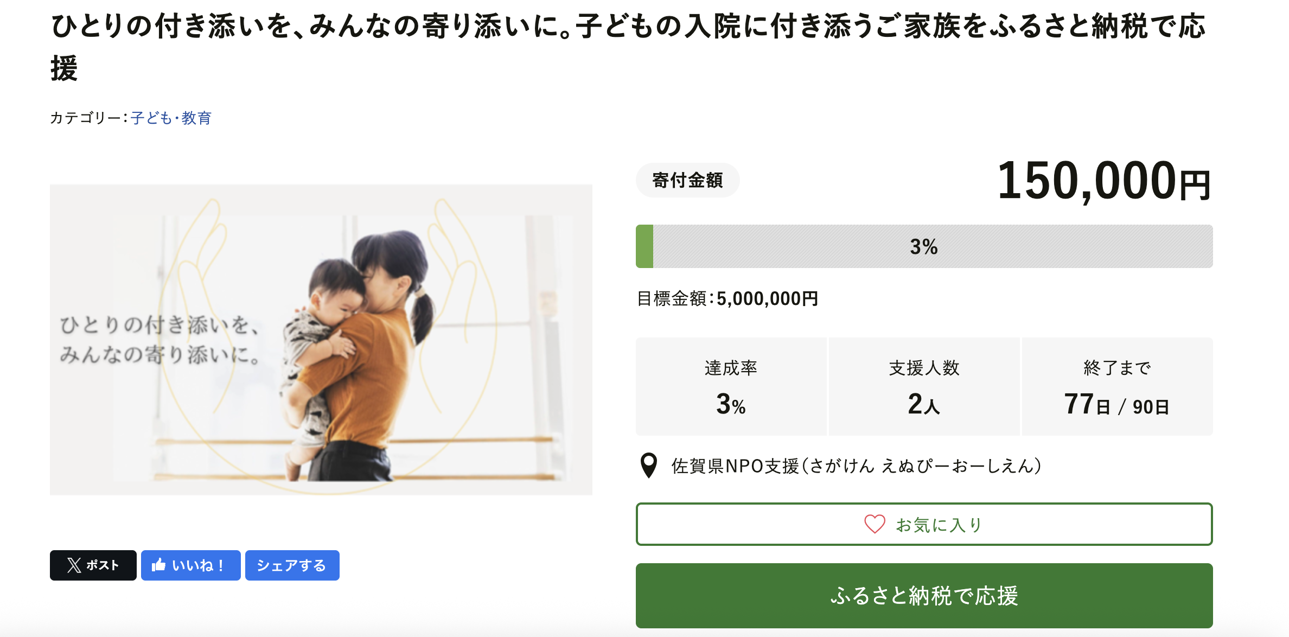Select the 終了まで 77日 stat box

1117,386
